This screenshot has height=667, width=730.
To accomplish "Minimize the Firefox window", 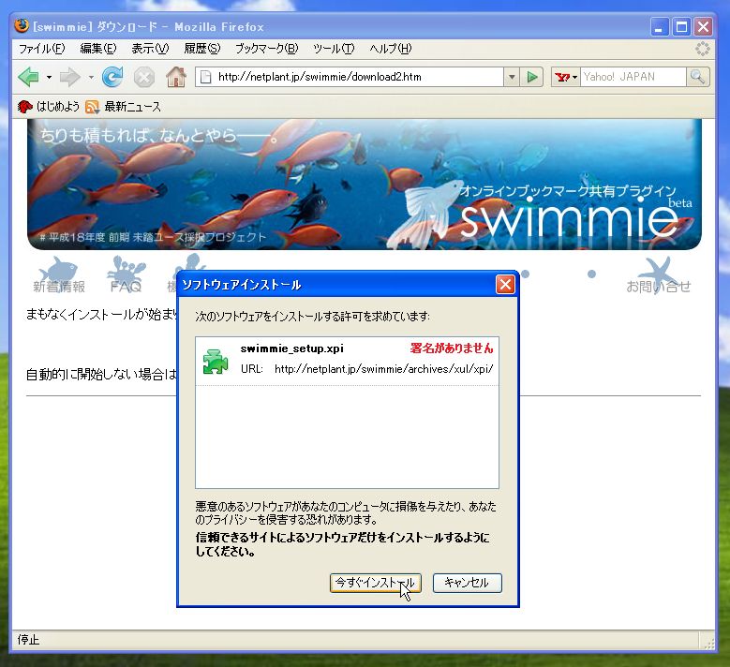I will [x=659, y=27].
